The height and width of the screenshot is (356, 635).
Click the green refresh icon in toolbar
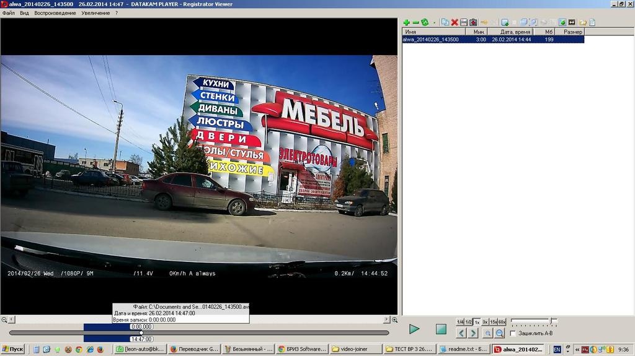pos(425,22)
